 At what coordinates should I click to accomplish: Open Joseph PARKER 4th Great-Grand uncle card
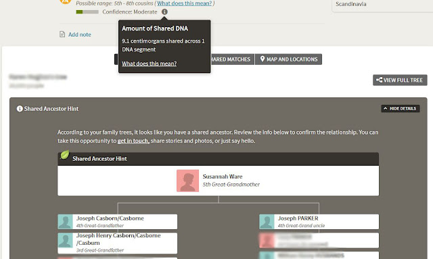pos(319,222)
